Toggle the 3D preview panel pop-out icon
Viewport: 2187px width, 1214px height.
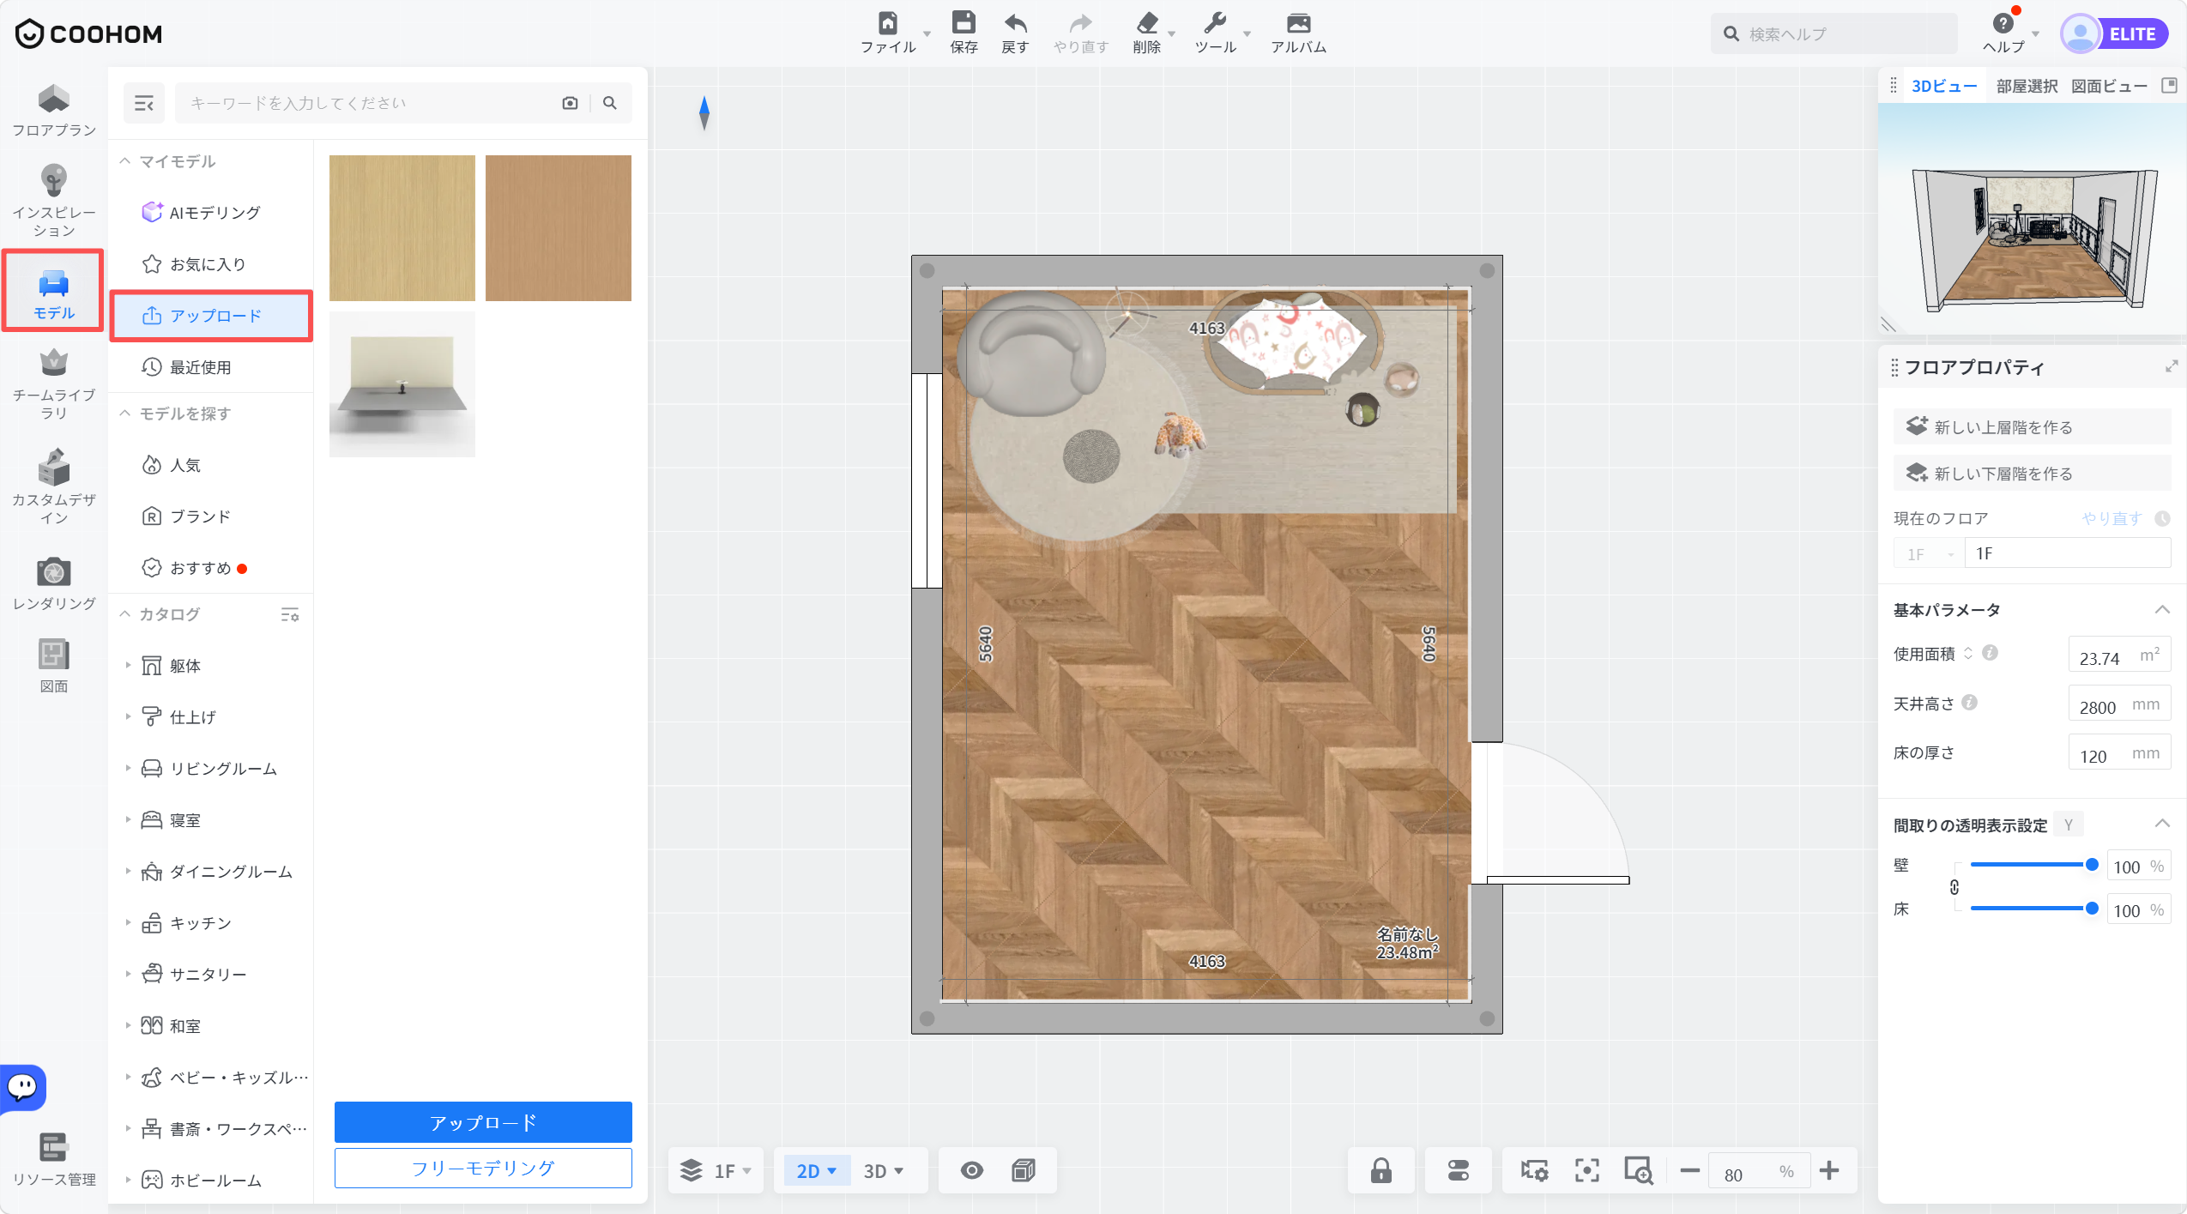[2169, 85]
